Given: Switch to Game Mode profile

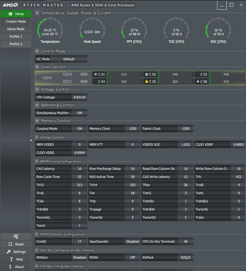Looking at the screenshot, I should (x=16, y=29).
